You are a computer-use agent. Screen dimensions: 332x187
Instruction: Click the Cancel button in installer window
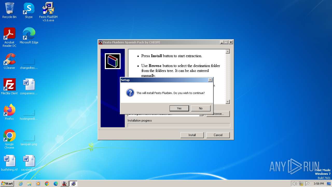[x=218, y=135]
